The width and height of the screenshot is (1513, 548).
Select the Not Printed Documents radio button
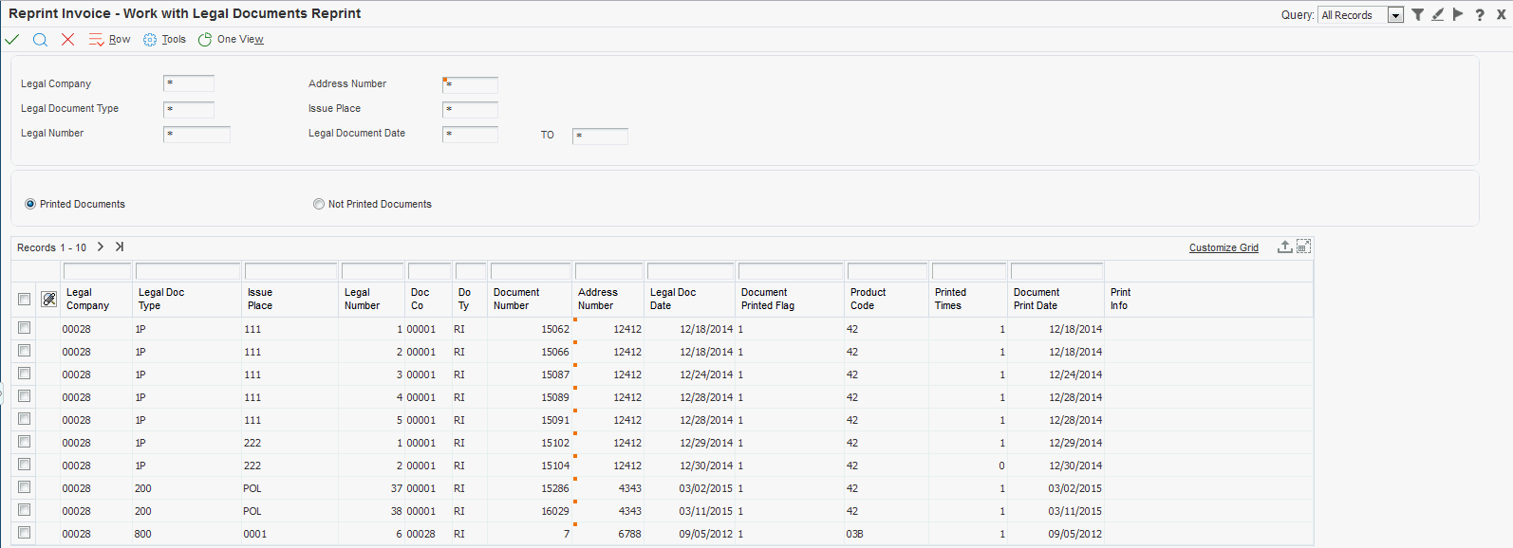coord(319,204)
